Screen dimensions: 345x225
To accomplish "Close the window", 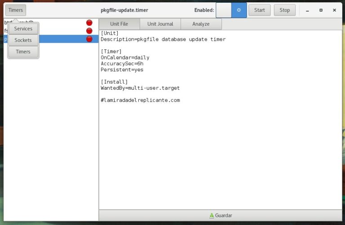I will [334, 10].
